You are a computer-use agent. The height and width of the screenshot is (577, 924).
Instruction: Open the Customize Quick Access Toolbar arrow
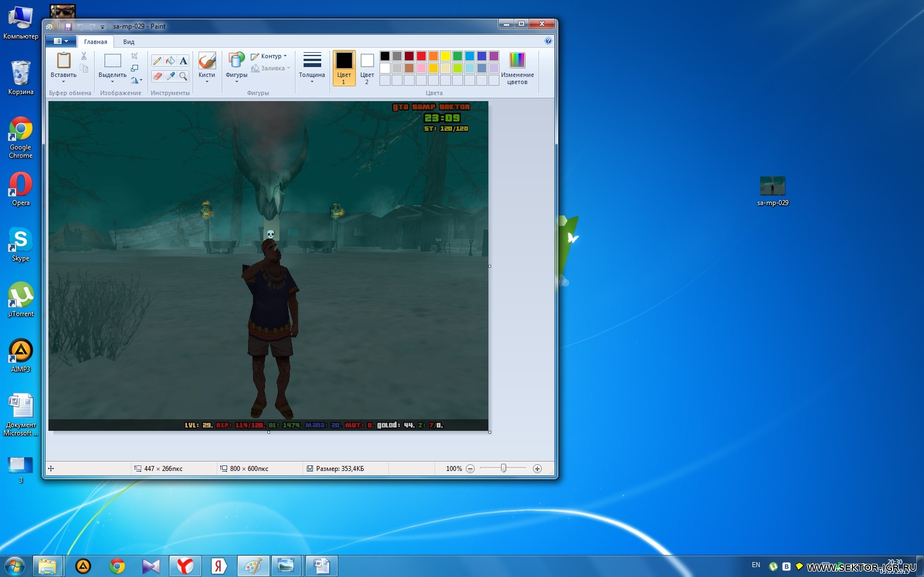tap(102, 27)
